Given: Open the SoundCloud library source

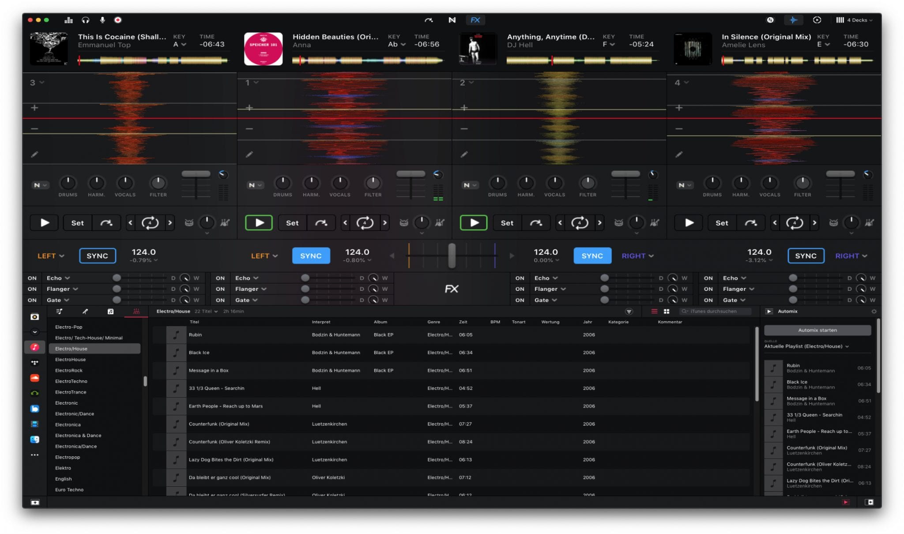Looking at the screenshot, I should [x=35, y=378].
